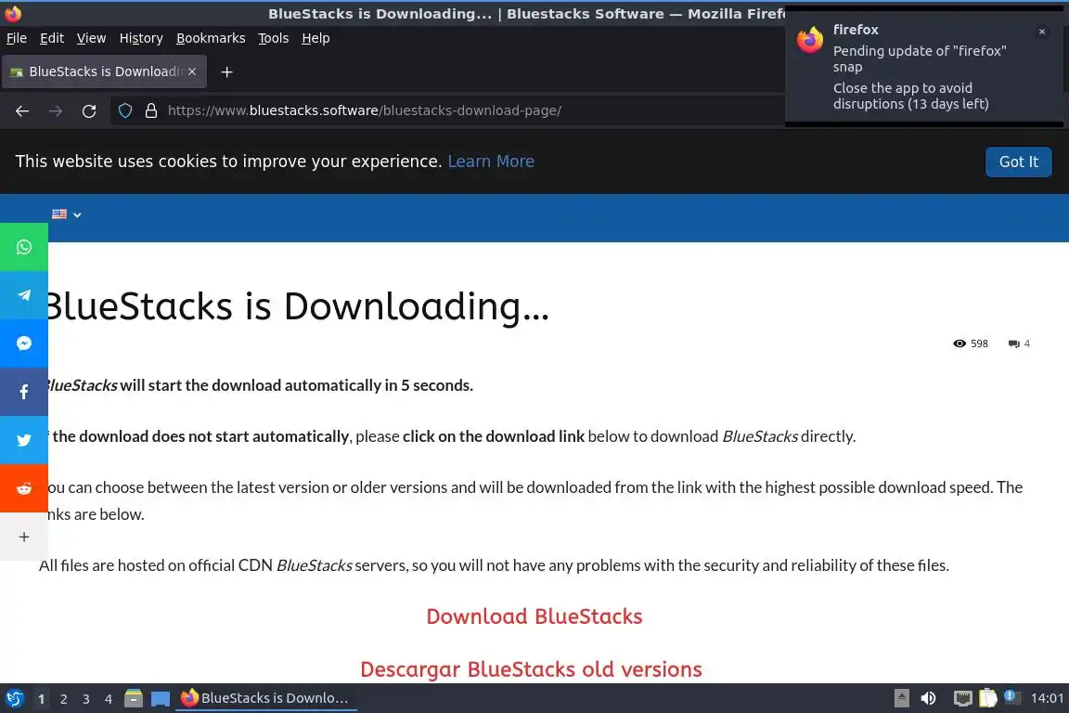Open the Edit menu
Viewport: 1069px width, 713px height.
(52, 38)
